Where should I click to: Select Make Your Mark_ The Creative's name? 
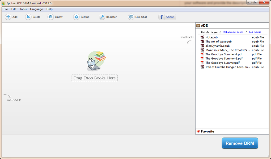[228, 50]
